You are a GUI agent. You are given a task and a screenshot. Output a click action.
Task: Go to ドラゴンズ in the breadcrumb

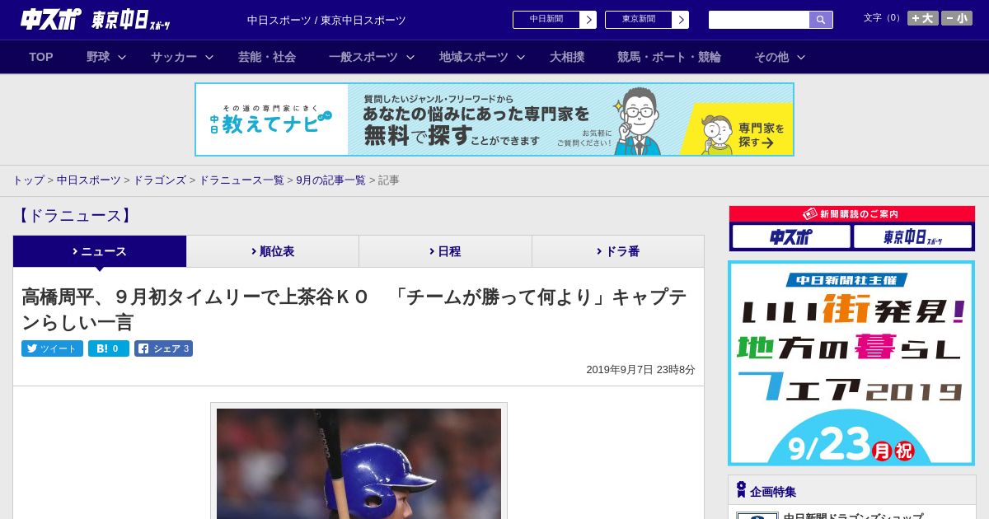[x=160, y=180]
